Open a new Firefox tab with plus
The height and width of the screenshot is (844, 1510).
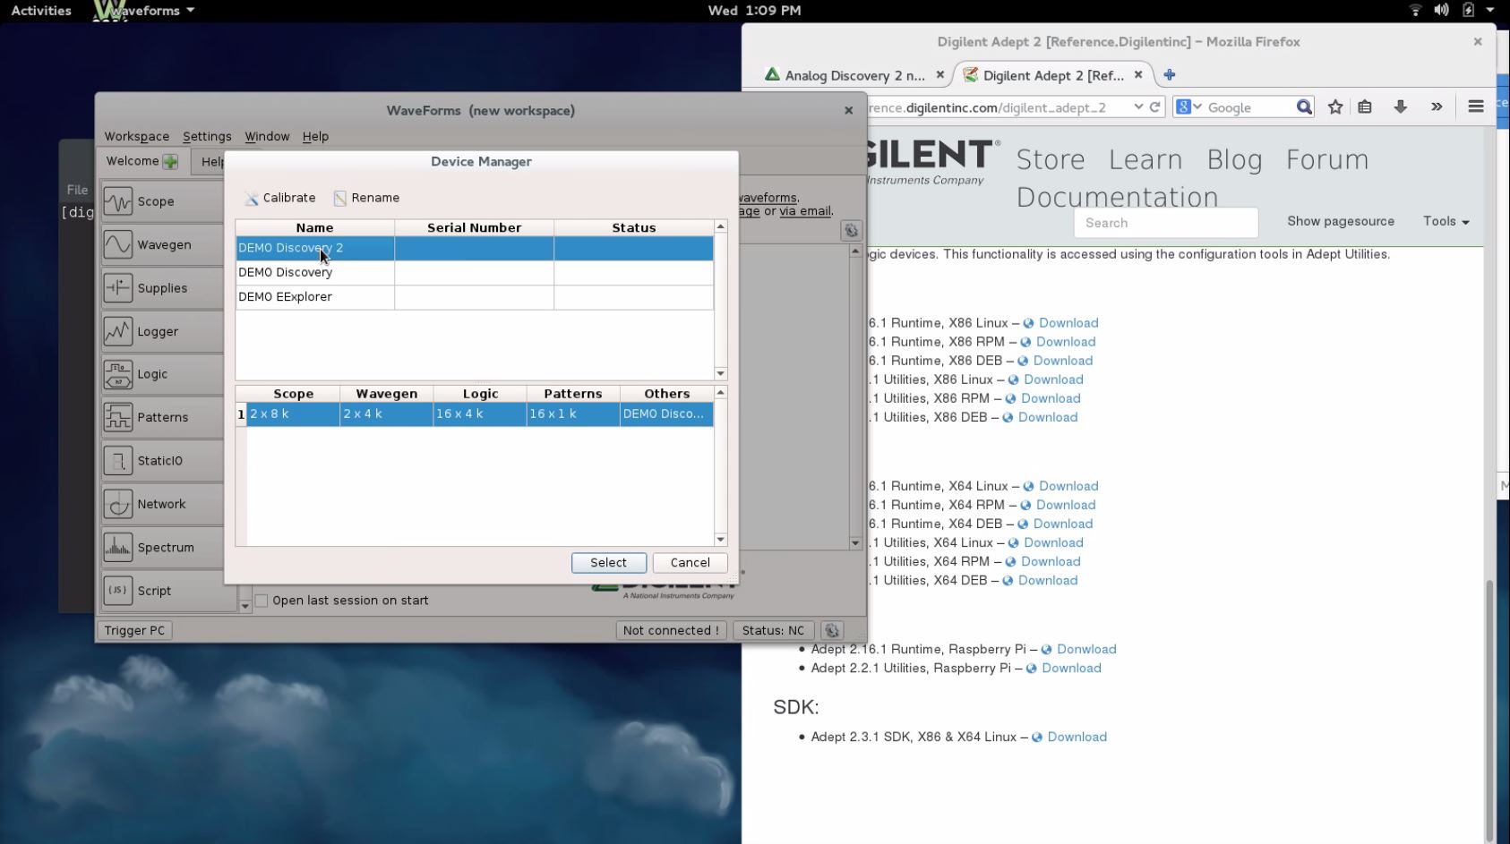coord(1169,75)
